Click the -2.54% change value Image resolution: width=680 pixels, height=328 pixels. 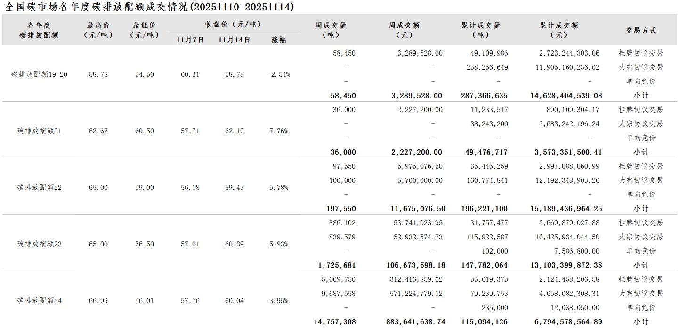point(279,74)
